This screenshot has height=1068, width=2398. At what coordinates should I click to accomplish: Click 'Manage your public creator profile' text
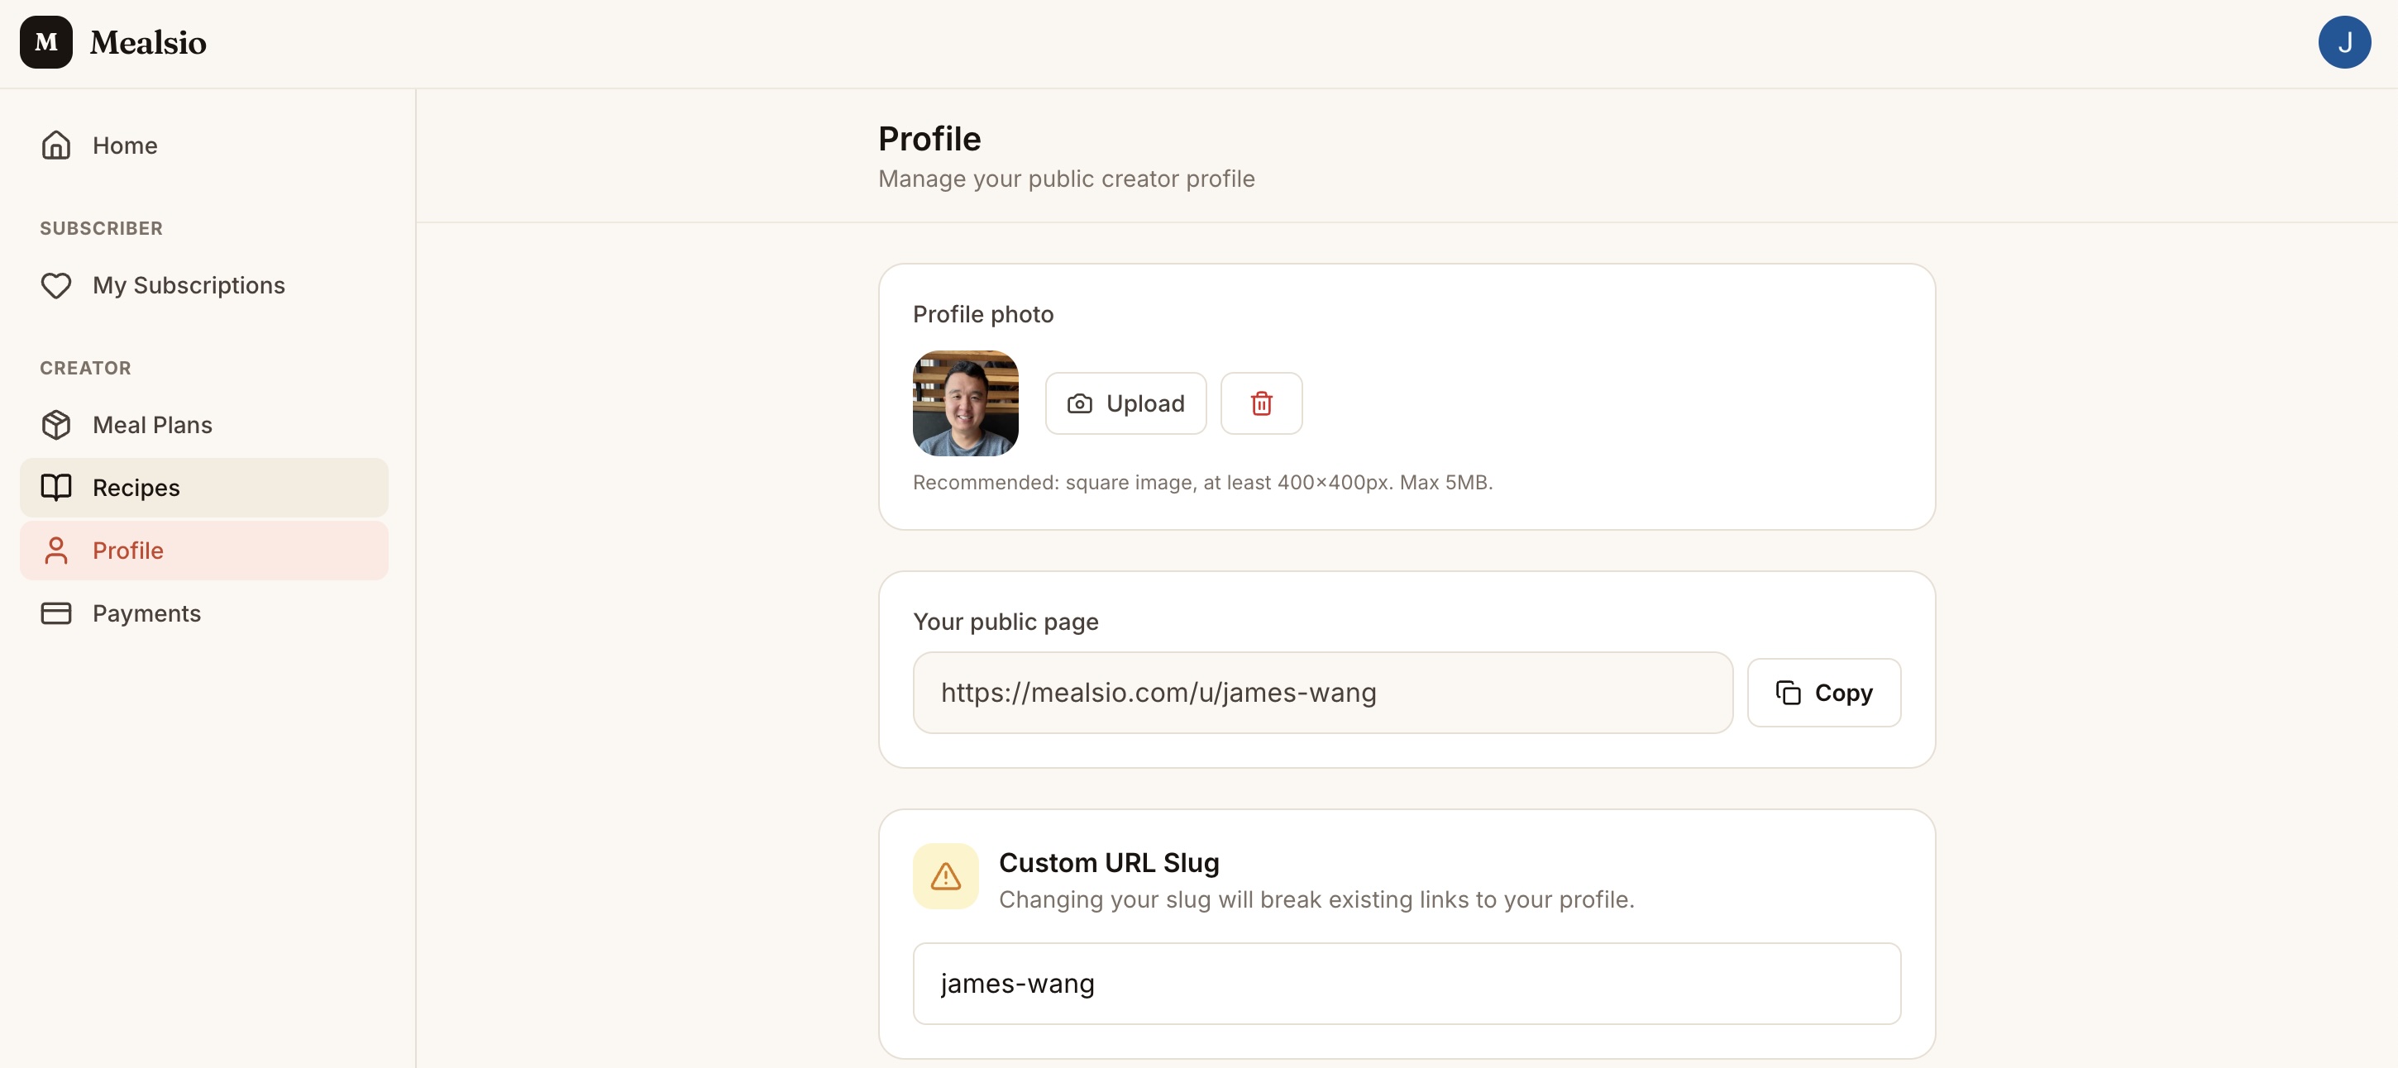(1066, 179)
